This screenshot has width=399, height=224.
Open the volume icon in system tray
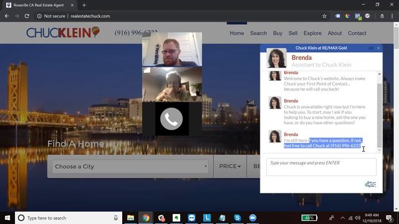(358, 218)
